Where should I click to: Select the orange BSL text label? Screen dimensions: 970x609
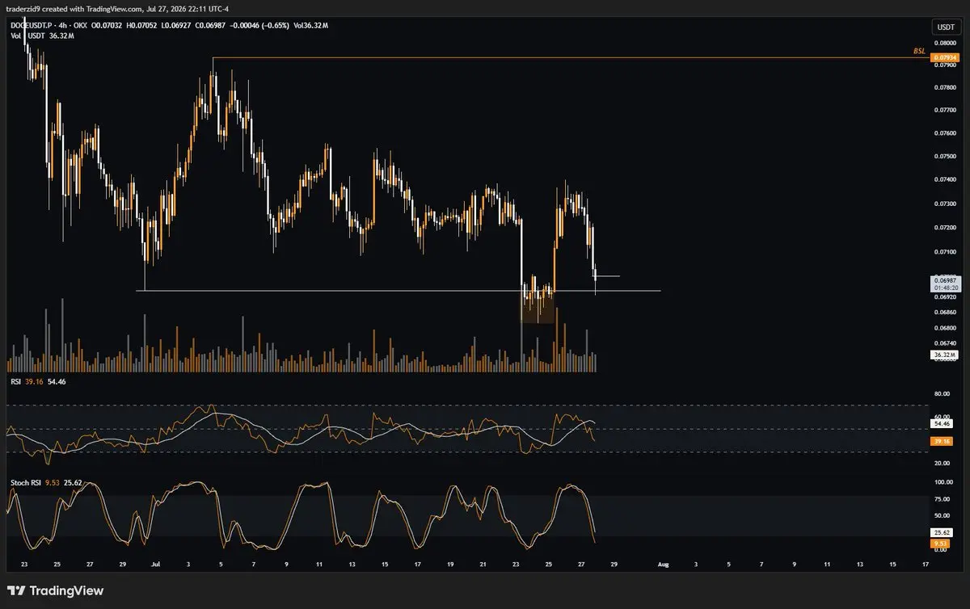919,50
